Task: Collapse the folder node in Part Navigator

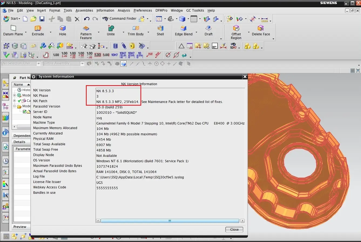Action: (x=15, y=106)
